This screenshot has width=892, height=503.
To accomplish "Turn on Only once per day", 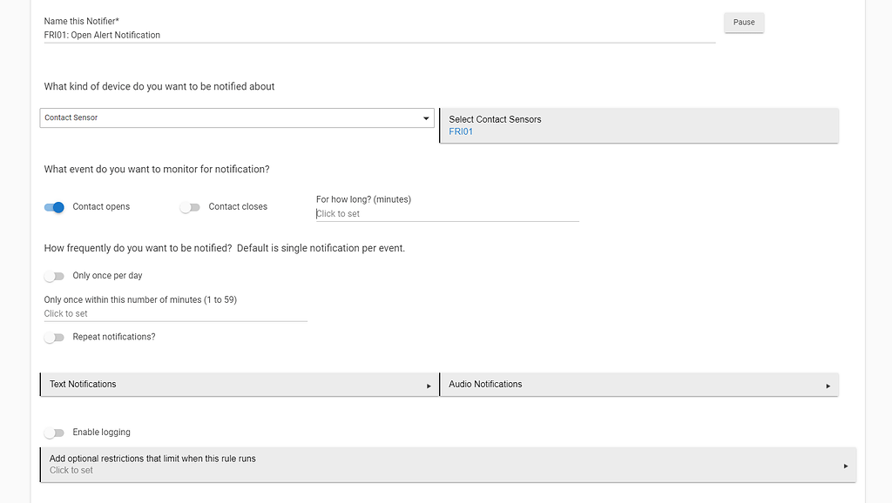I will coord(54,275).
